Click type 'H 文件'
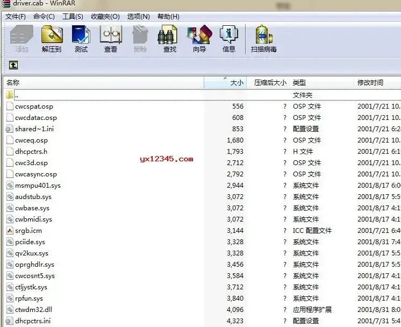Viewport: 401px width, 327px height. pos(303,152)
